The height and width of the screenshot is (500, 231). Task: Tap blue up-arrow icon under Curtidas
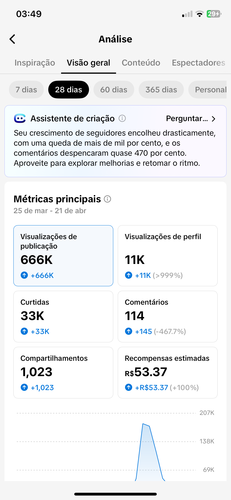tap(24, 331)
